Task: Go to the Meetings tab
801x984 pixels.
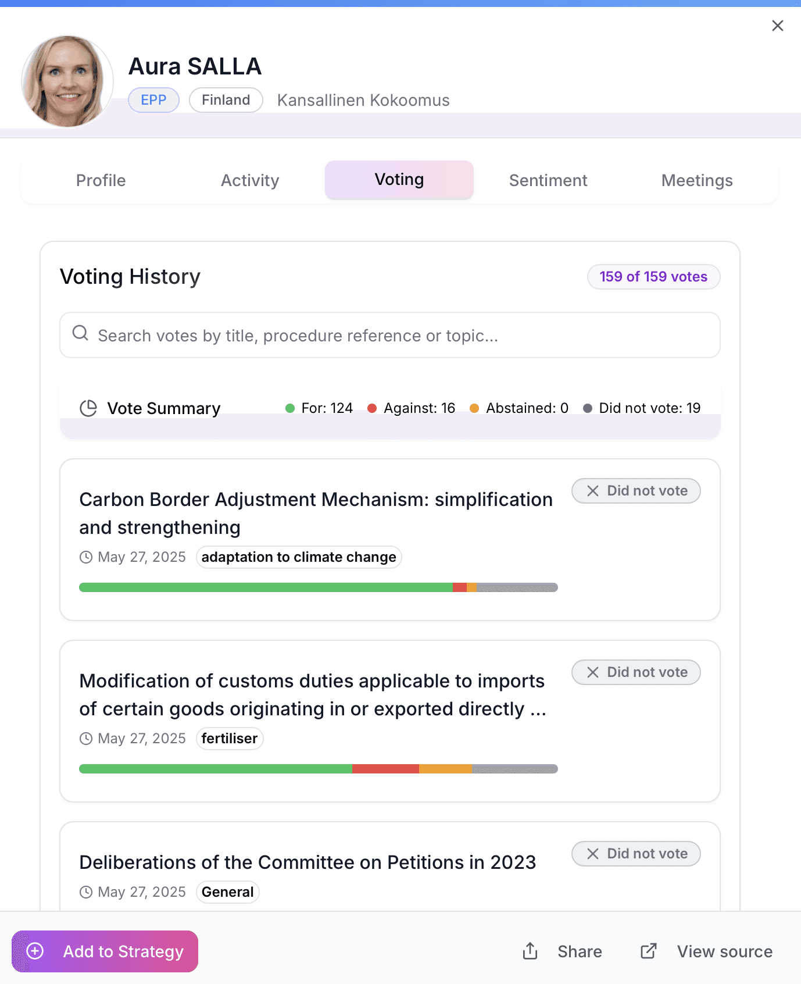Action: (697, 180)
